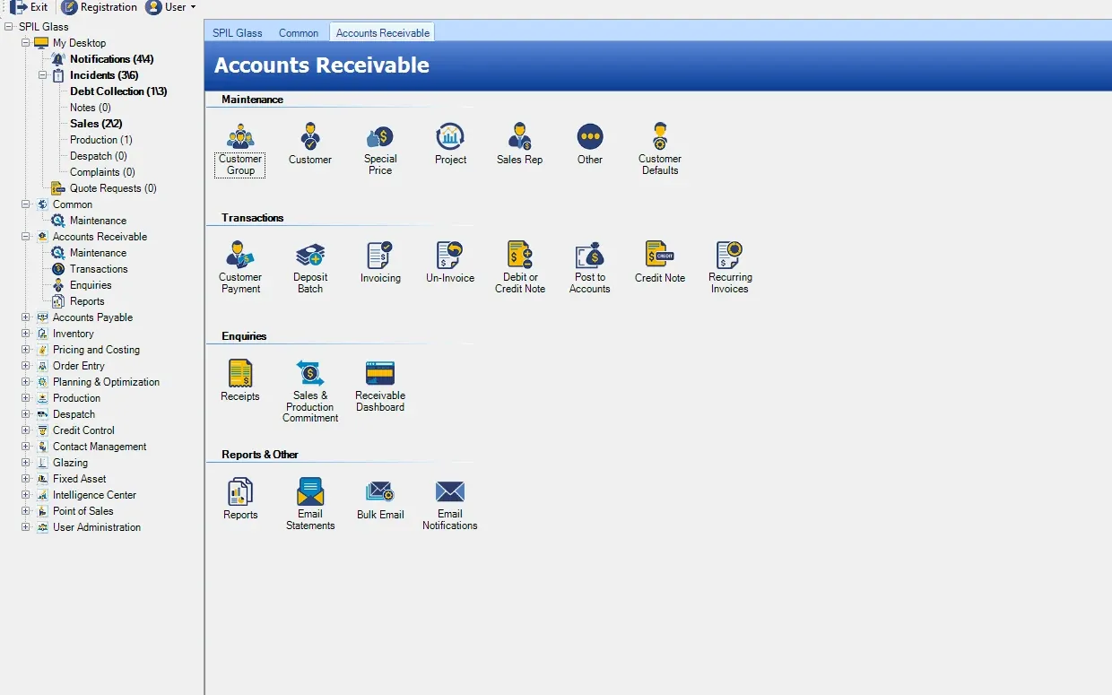
Task: Click the Registration toolbar button
Action: tap(100, 7)
